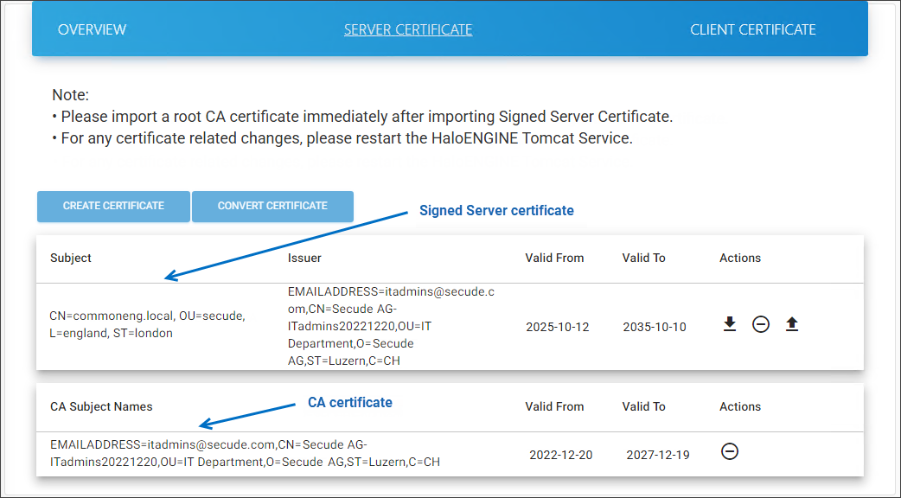Click the Subject column header
Image resolution: width=901 pixels, height=498 pixels.
(x=70, y=258)
